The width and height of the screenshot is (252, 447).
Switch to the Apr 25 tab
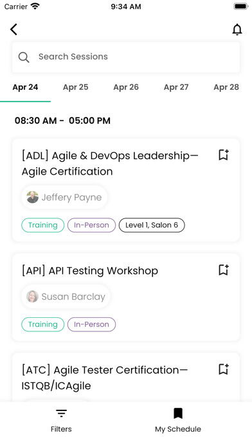coord(76,87)
